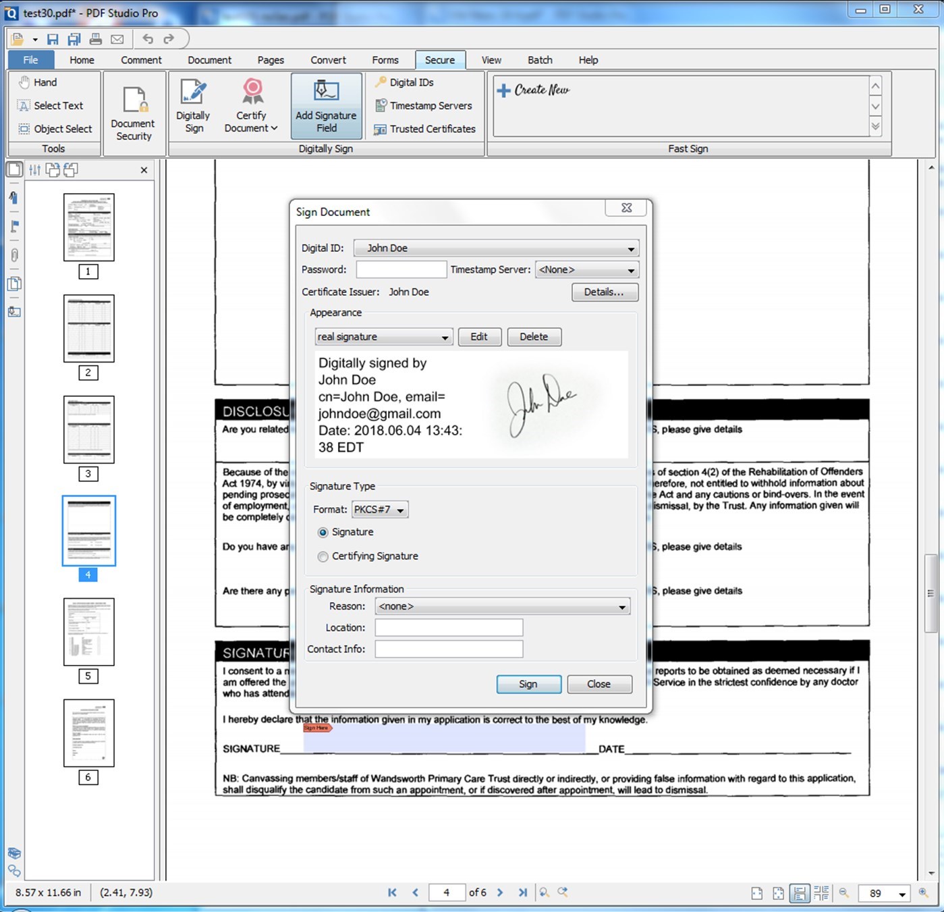Screen dimensions: 944x912
Task: Click zoom in magnifier in status bar
Action: pyautogui.click(x=923, y=893)
